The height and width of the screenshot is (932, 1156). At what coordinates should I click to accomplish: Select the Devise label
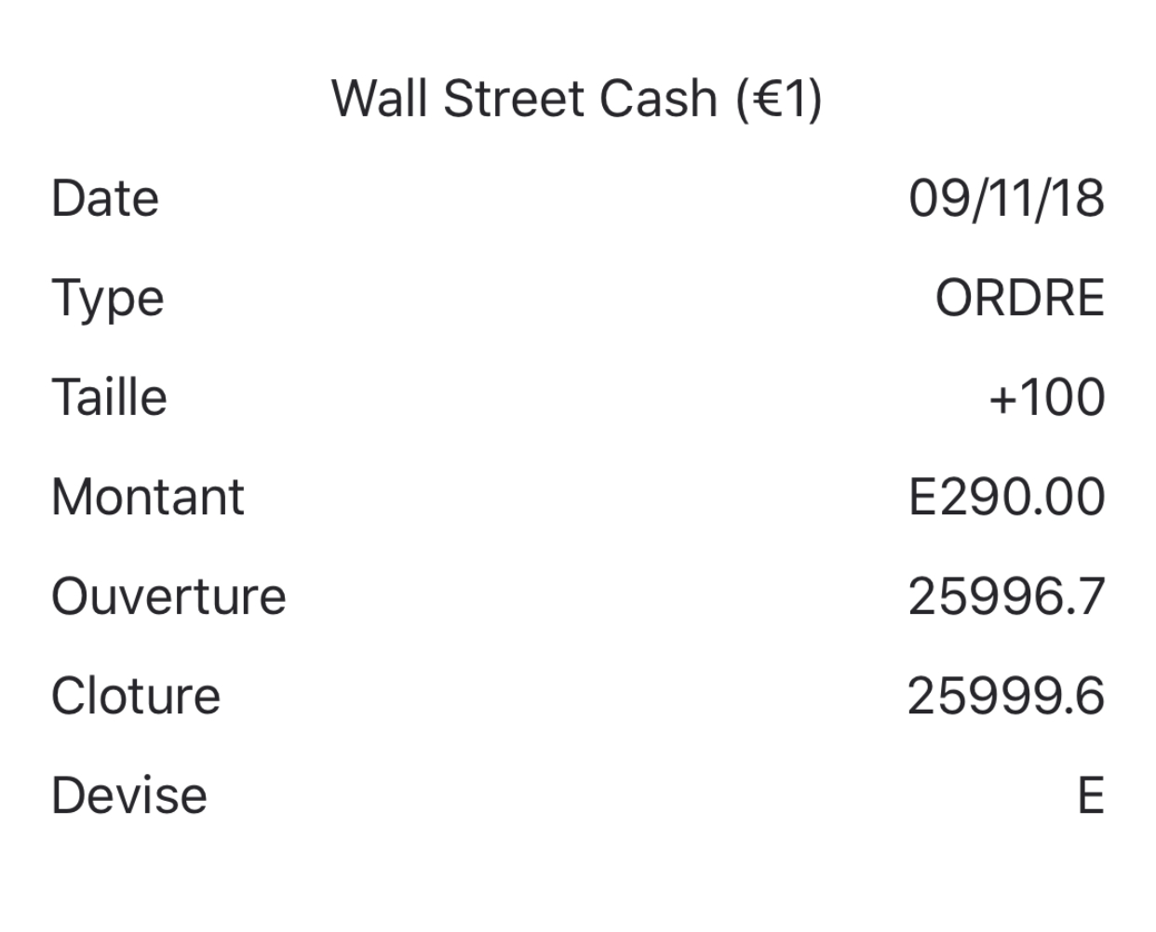(x=129, y=795)
